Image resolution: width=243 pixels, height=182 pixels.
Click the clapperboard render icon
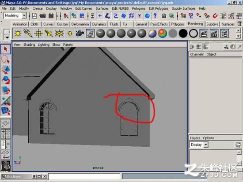coord(204,33)
